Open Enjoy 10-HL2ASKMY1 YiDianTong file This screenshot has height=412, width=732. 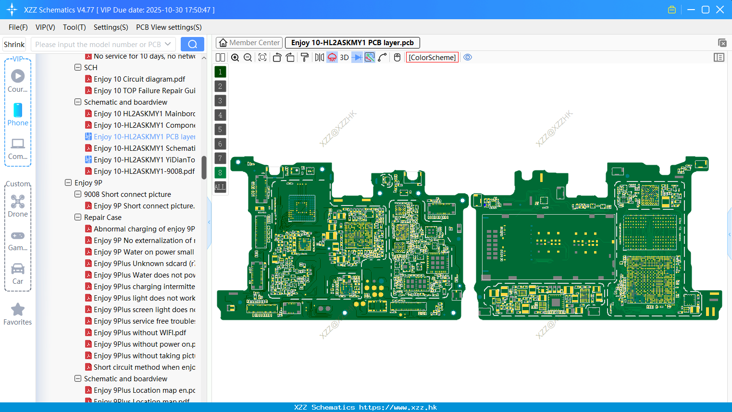coord(144,160)
